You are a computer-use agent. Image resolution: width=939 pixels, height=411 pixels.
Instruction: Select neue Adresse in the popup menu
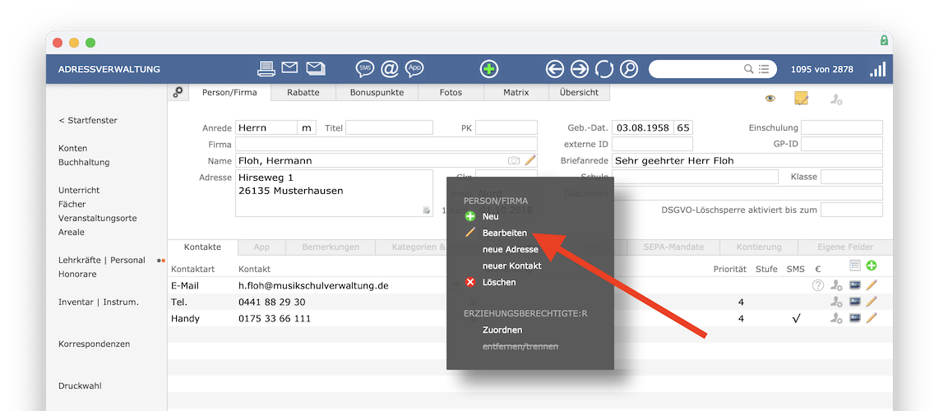pyautogui.click(x=511, y=249)
